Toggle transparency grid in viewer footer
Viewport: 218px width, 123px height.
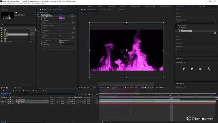[x=128, y=87]
